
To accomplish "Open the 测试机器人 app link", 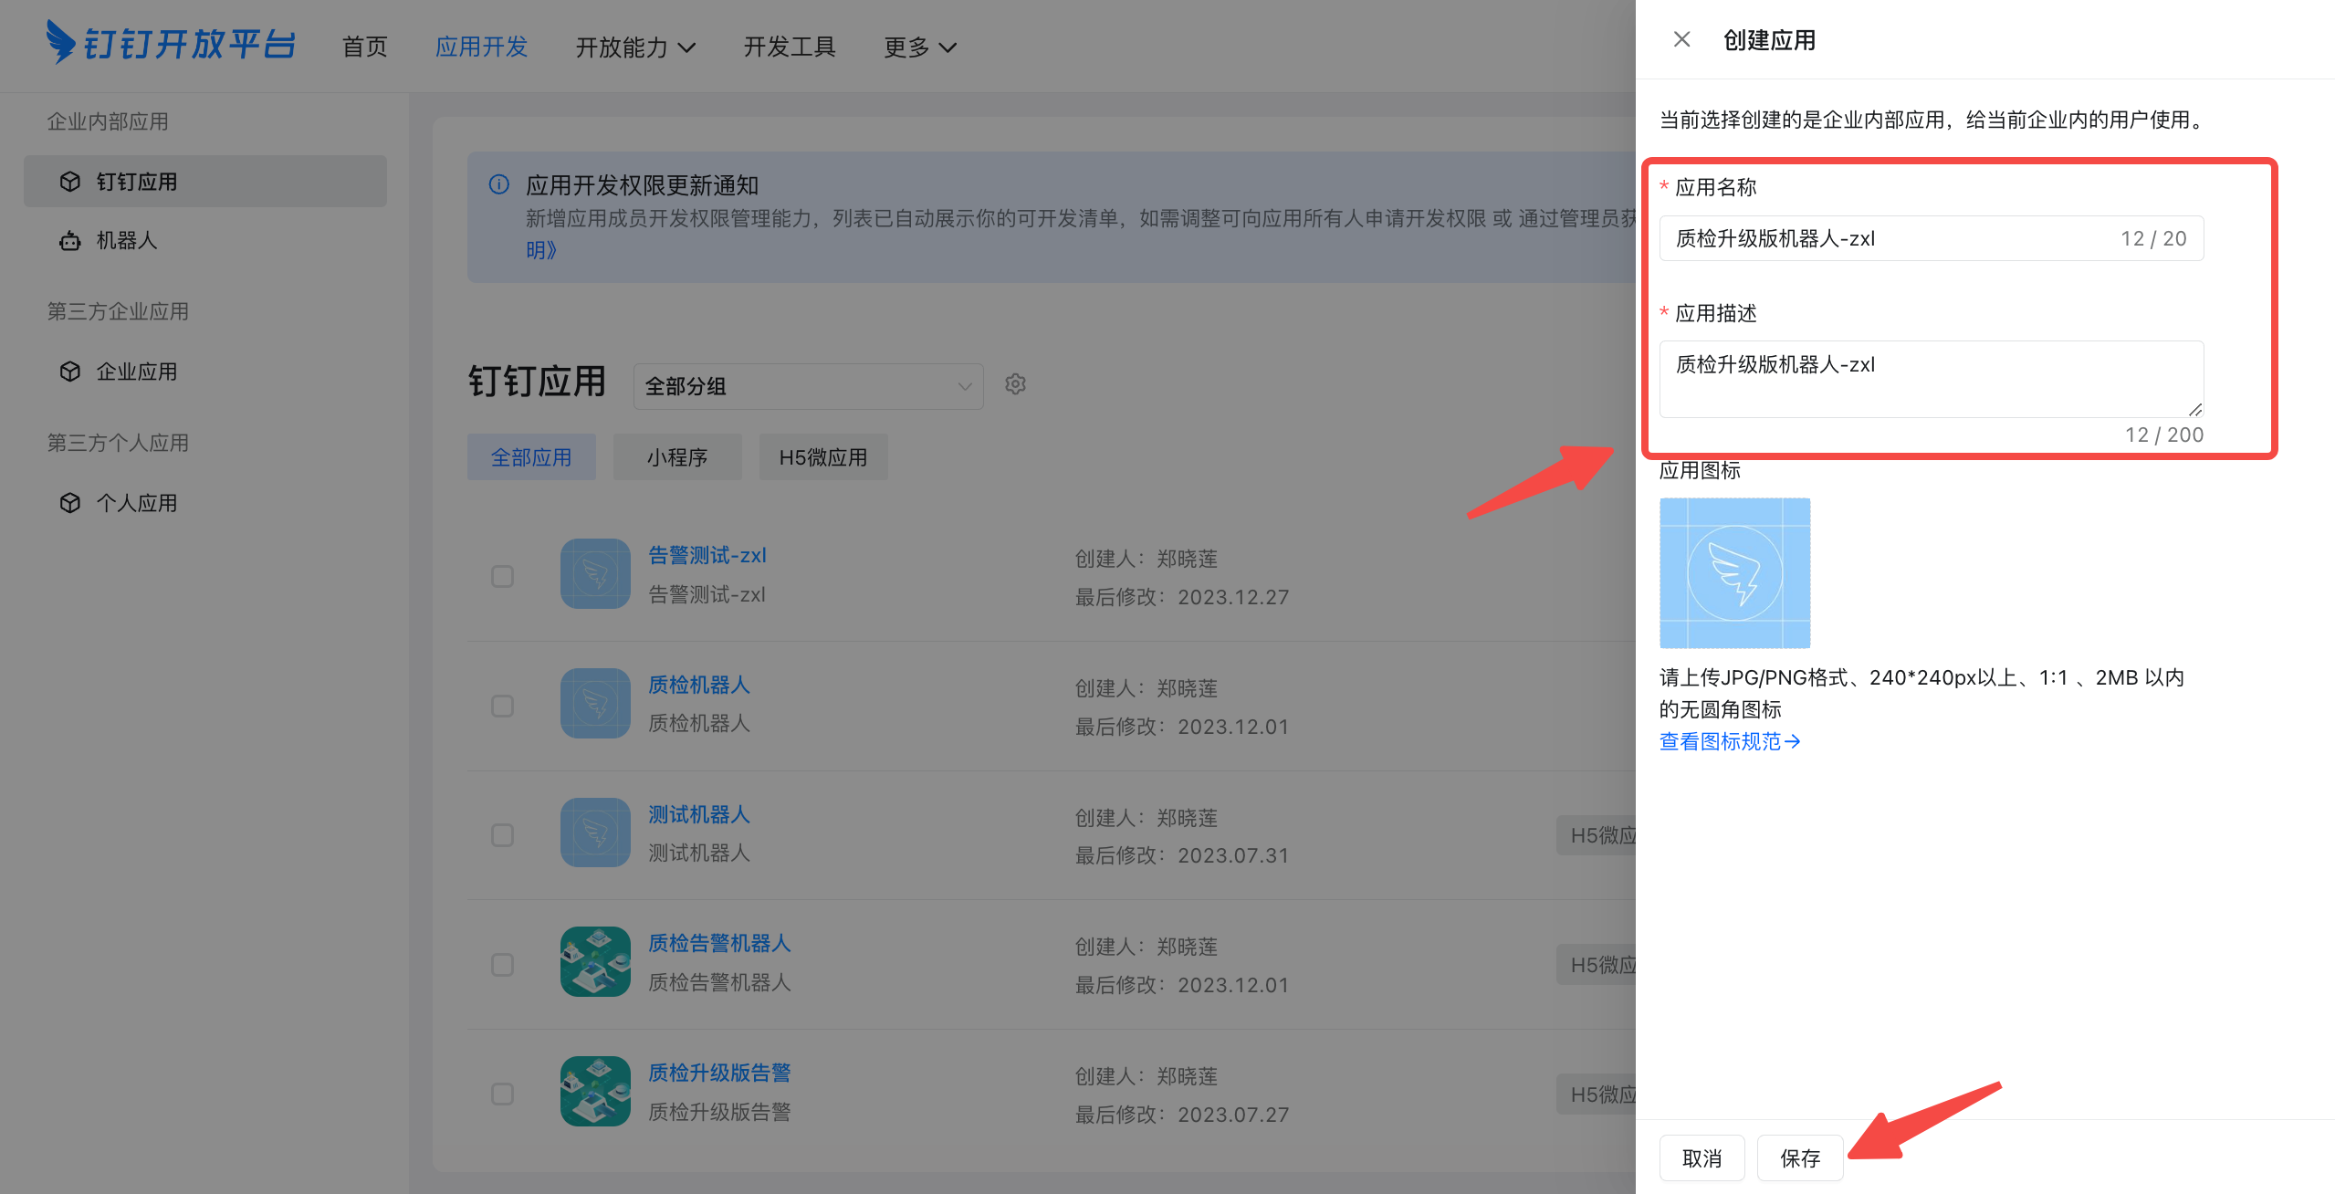I will [699, 814].
